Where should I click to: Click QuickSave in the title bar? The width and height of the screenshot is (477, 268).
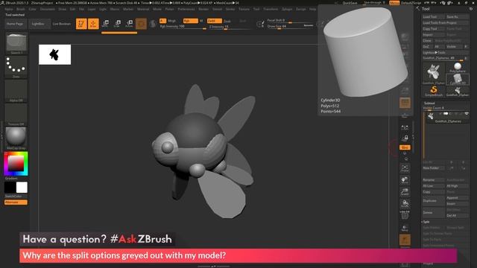click(x=350, y=3)
